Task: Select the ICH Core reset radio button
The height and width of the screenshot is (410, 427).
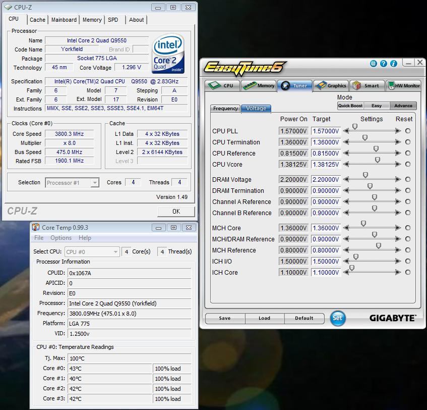Action: click(x=408, y=272)
